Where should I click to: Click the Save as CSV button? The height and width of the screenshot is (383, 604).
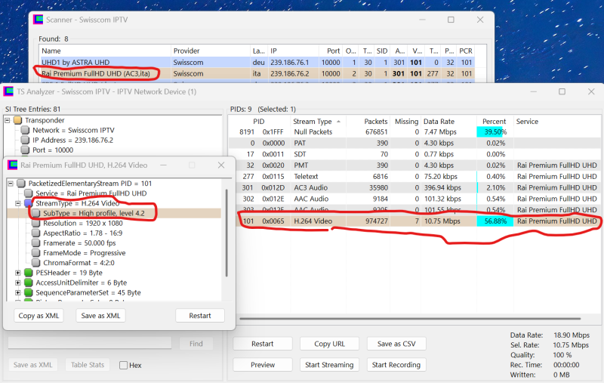[396, 344]
